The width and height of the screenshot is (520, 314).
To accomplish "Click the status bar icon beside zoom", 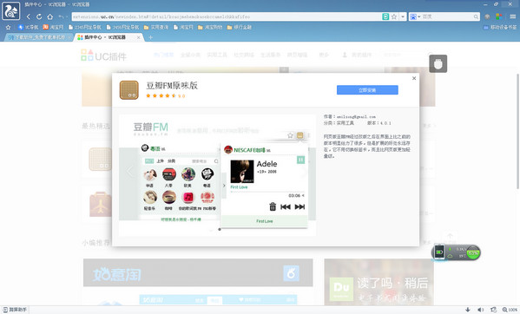I will 493,310.
